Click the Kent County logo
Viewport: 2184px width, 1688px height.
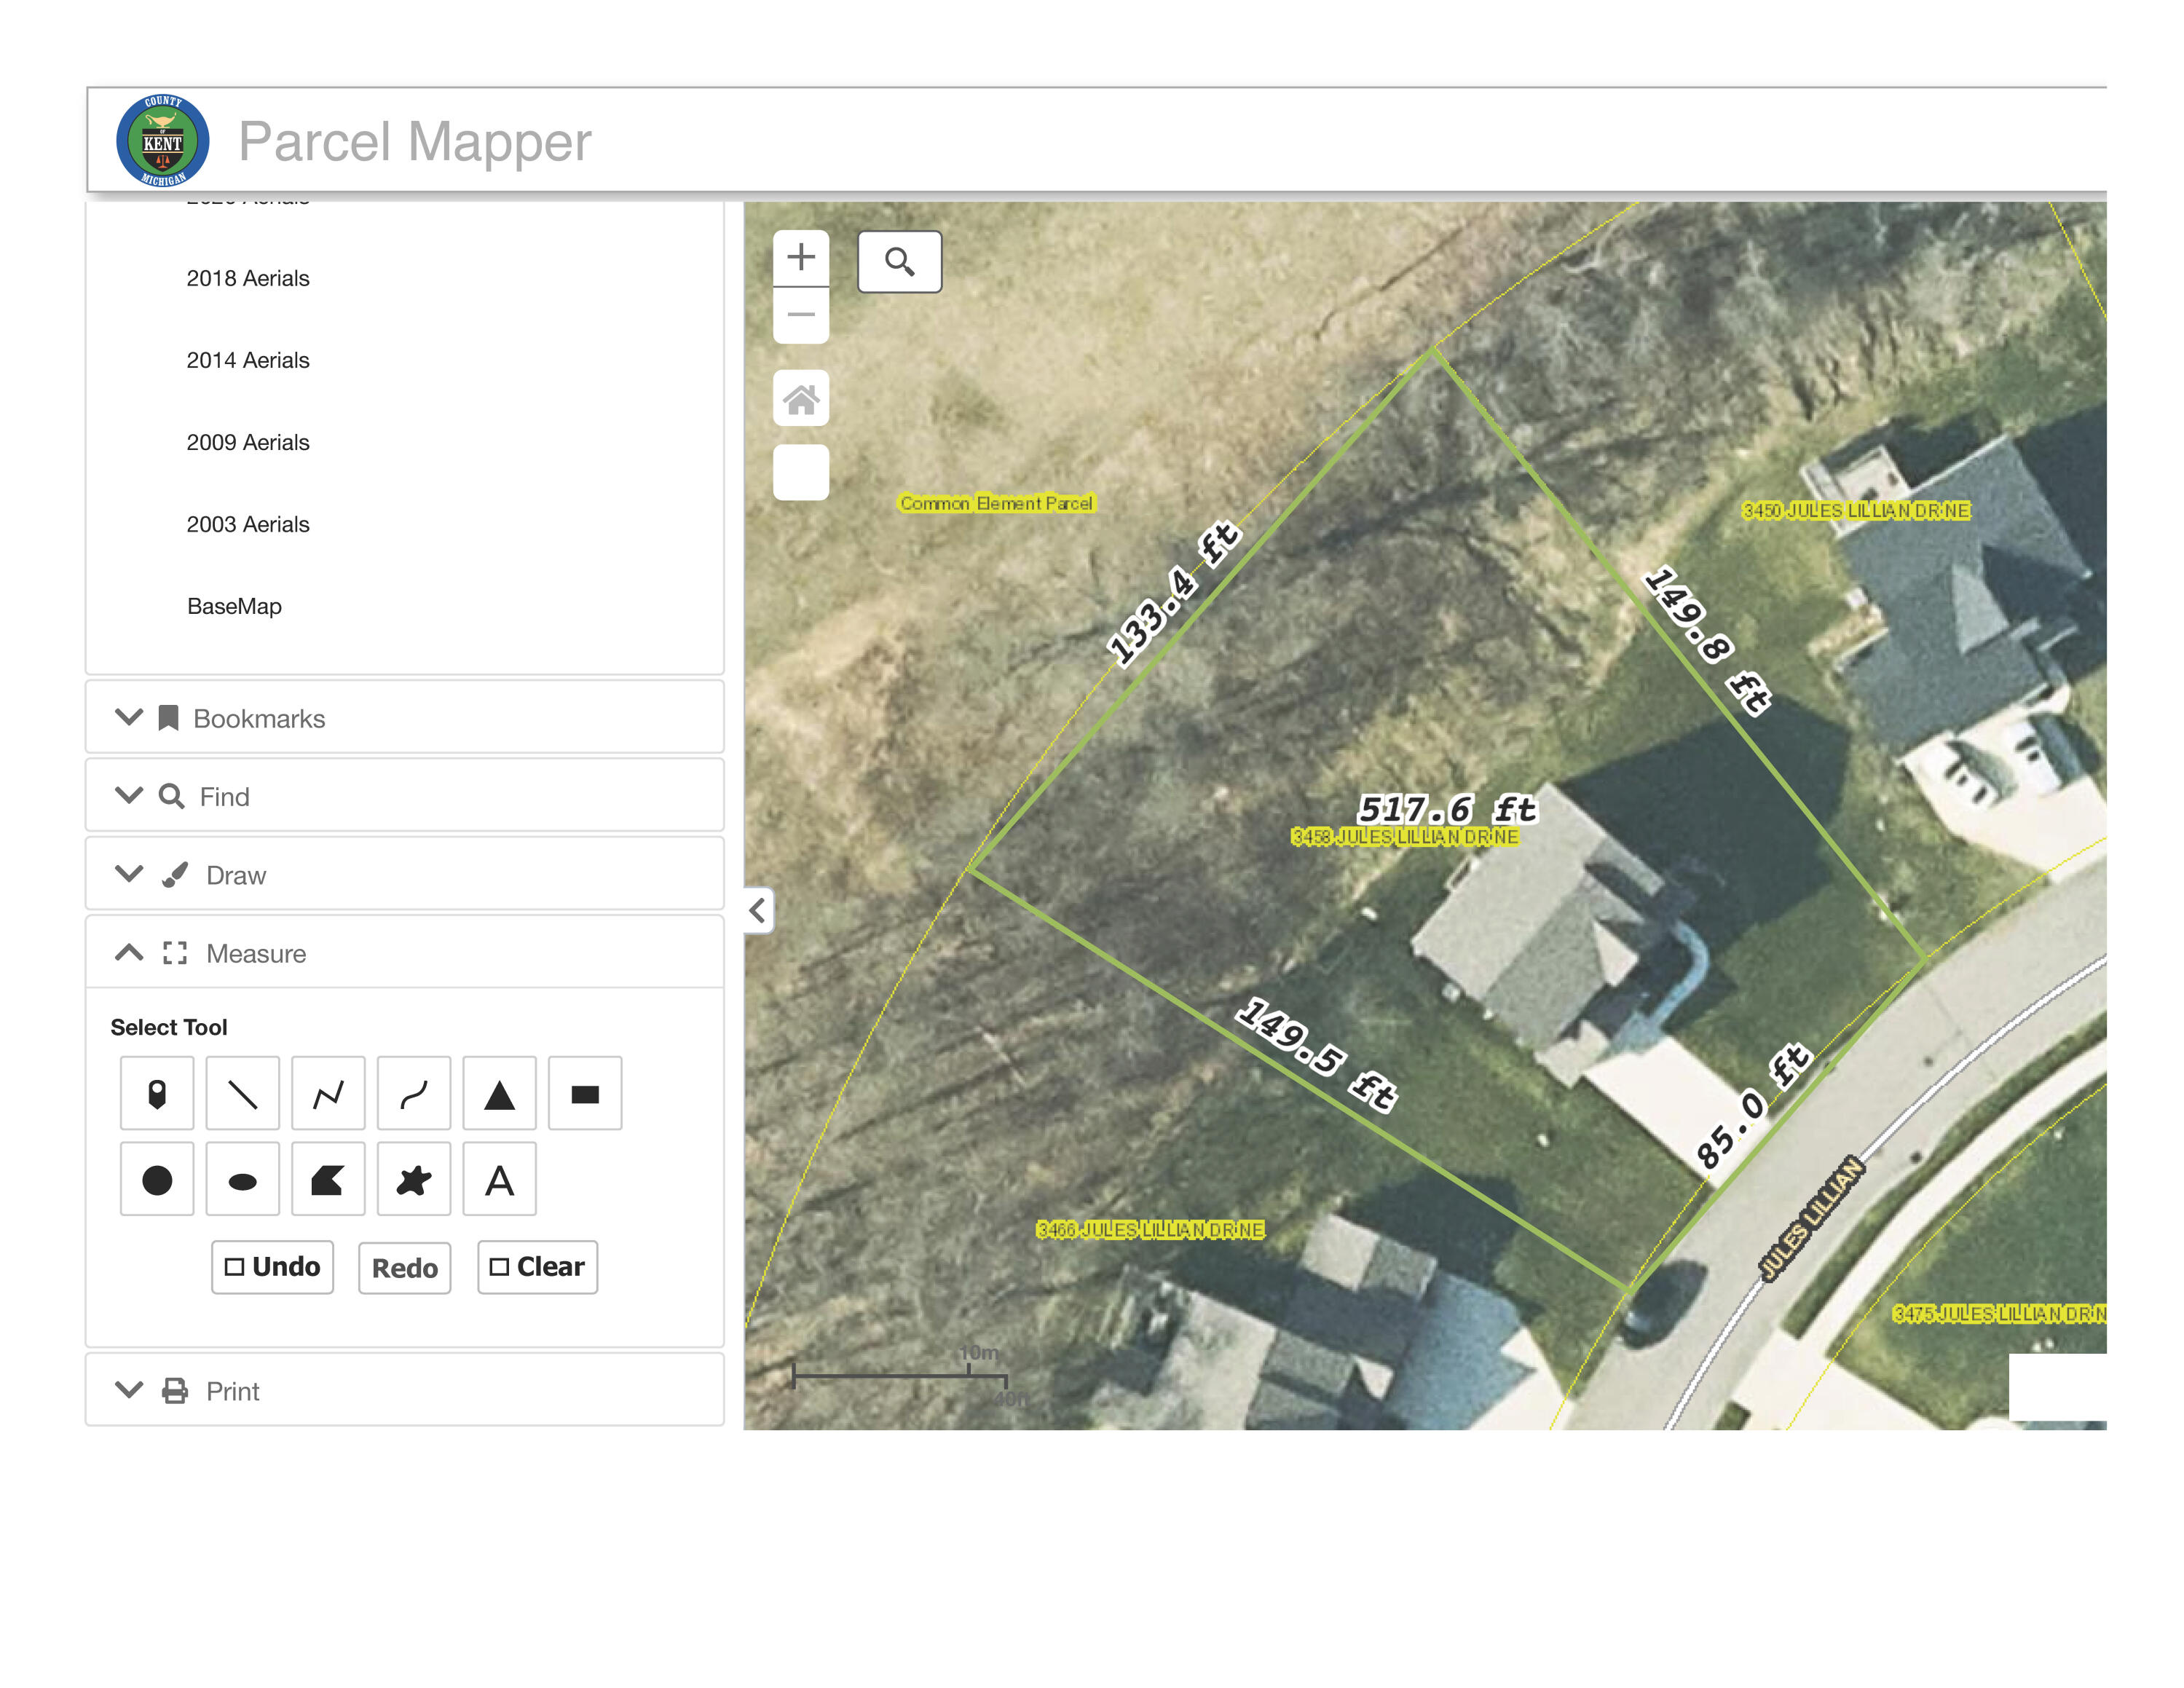pos(162,140)
